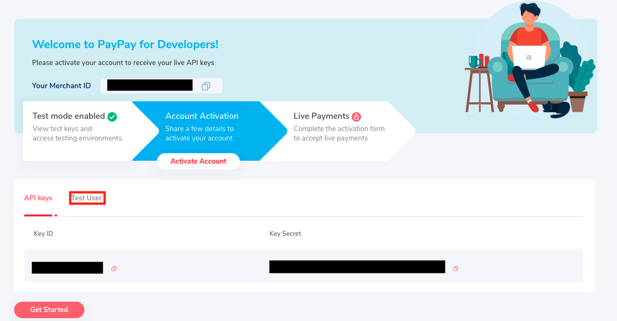
Task: Click the Key Secret column header
Action: coord(285,233)
